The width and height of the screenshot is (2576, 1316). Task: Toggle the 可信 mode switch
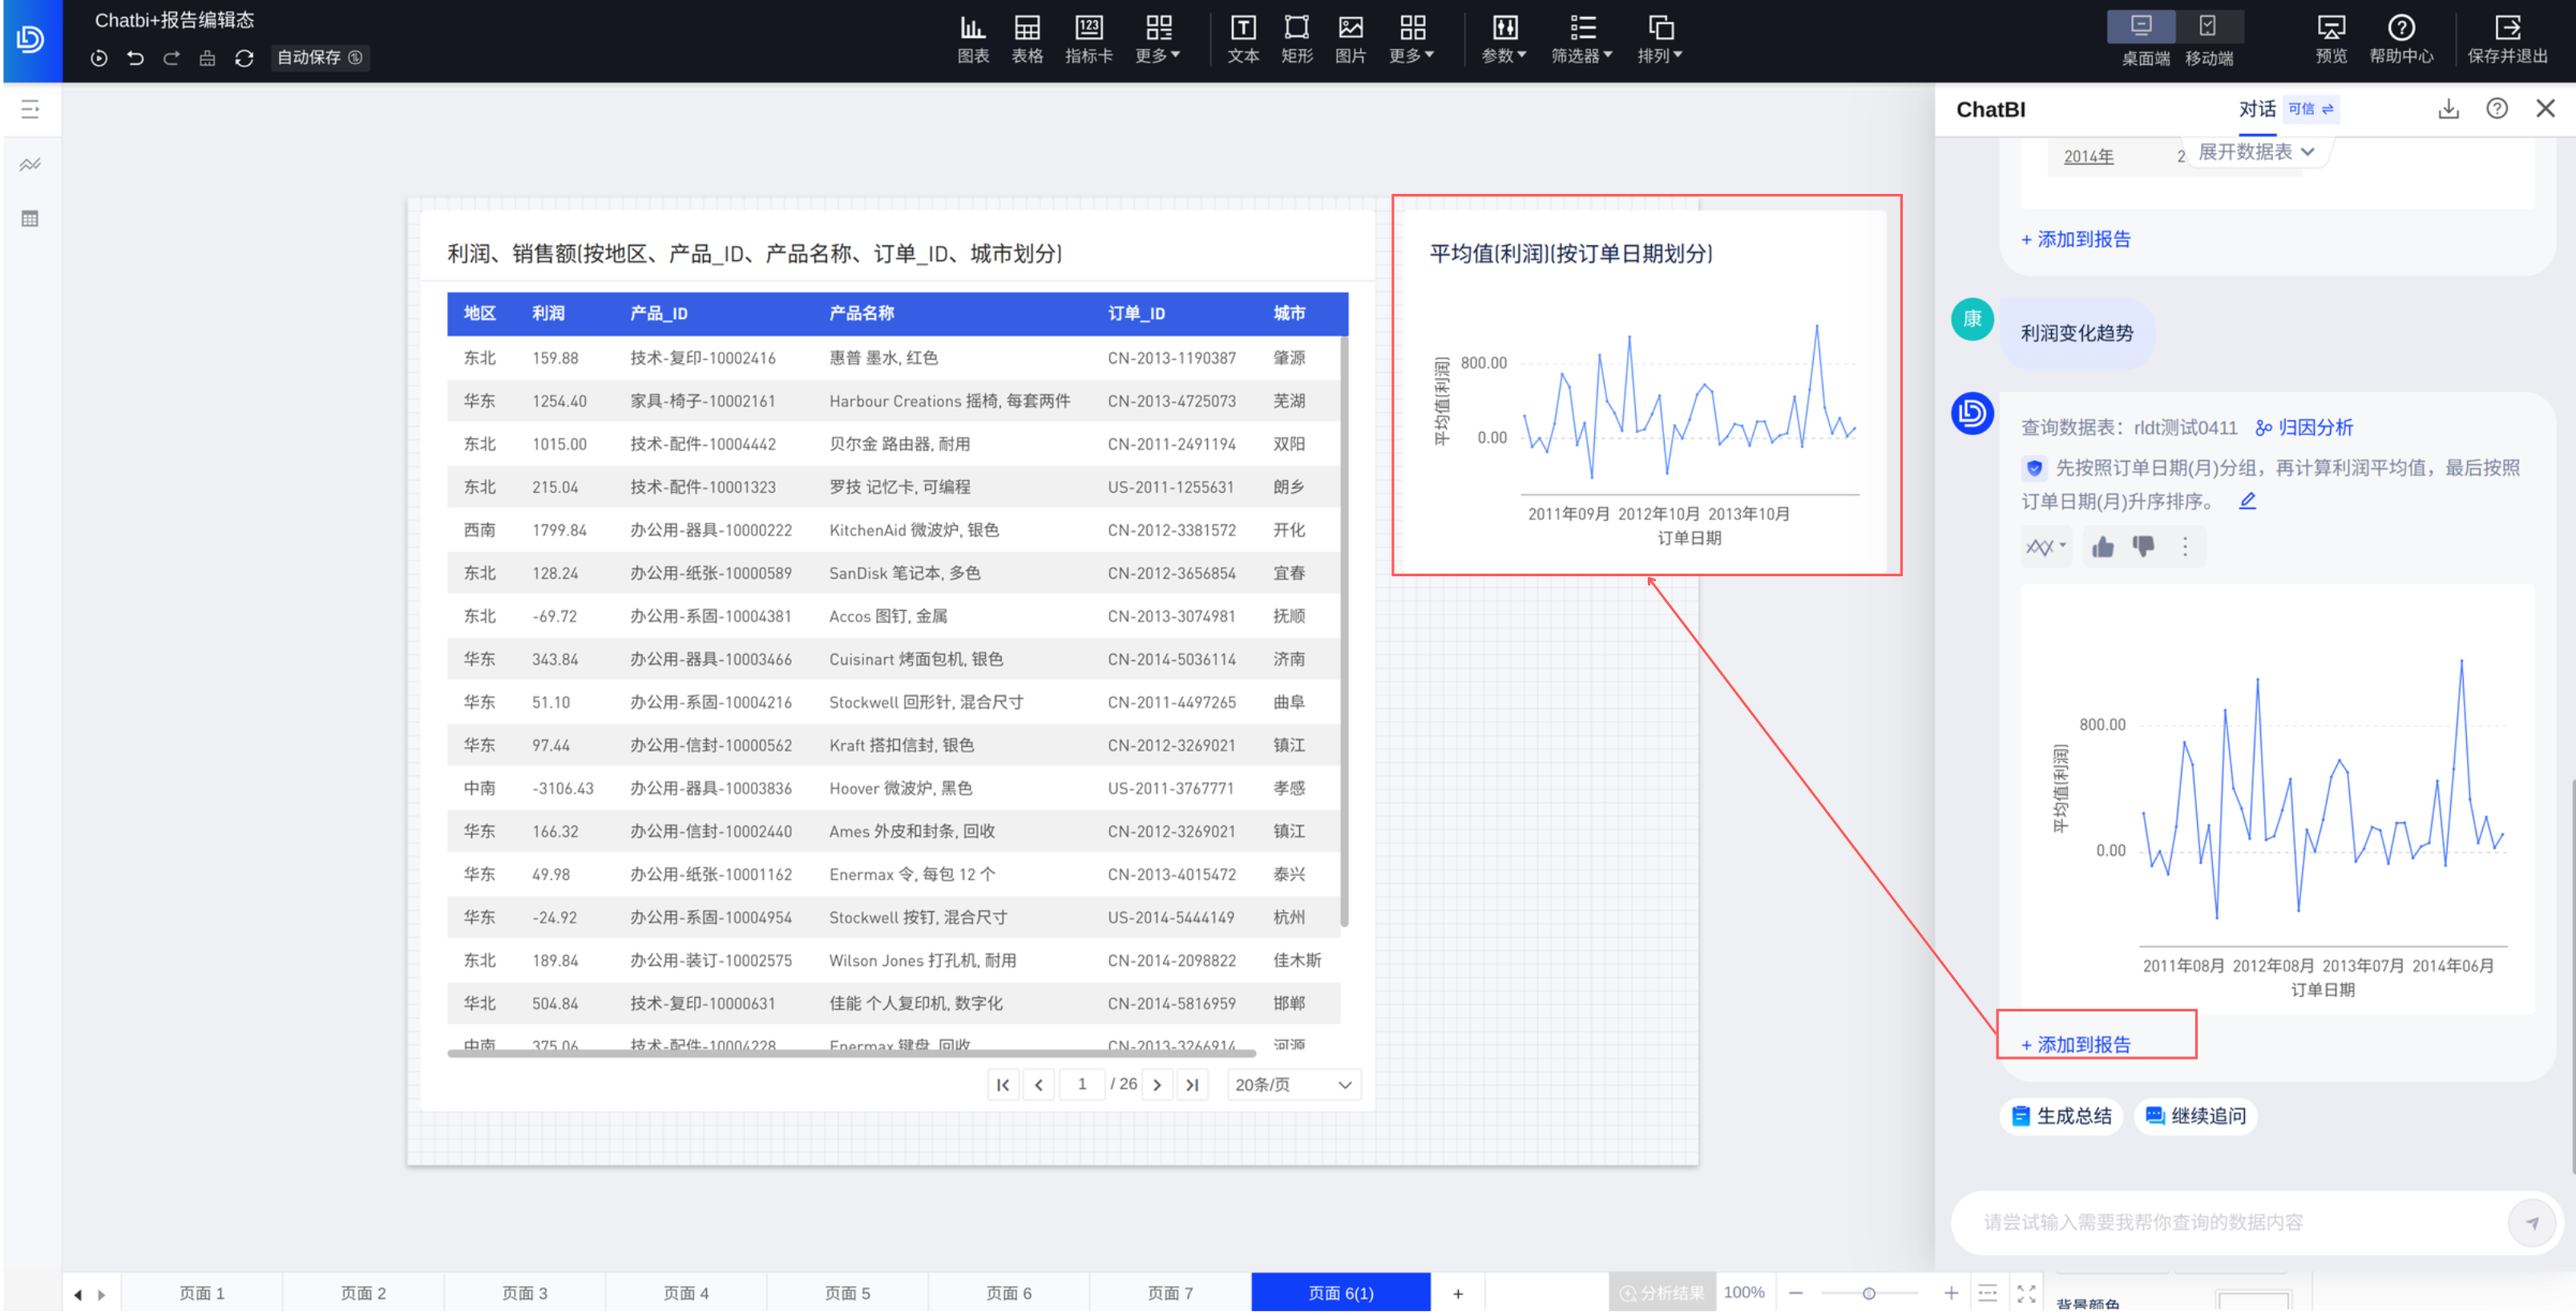point(2310,109)
